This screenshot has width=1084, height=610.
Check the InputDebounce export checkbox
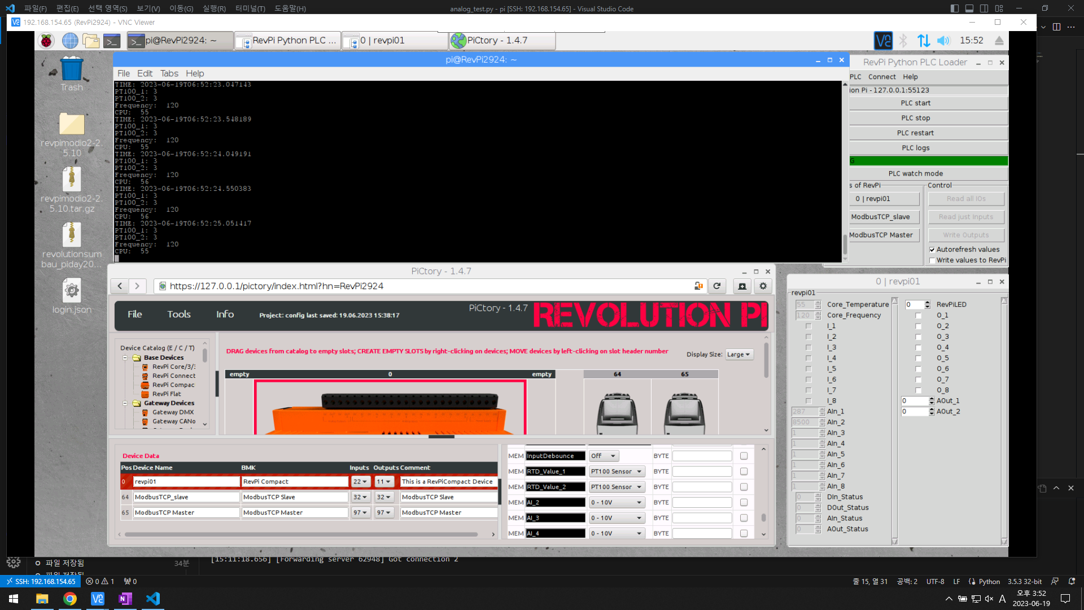click(x=744, y=456)
